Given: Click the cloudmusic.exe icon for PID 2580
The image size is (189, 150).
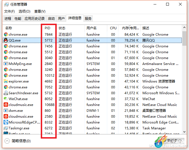Looking at the screenshot, I should pyautogui.click(x=6, y=117).
